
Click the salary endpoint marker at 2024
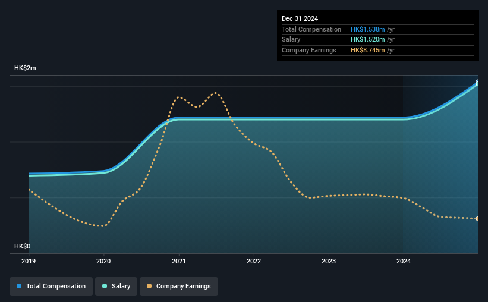pyautogui.click(x=478, y=84)
